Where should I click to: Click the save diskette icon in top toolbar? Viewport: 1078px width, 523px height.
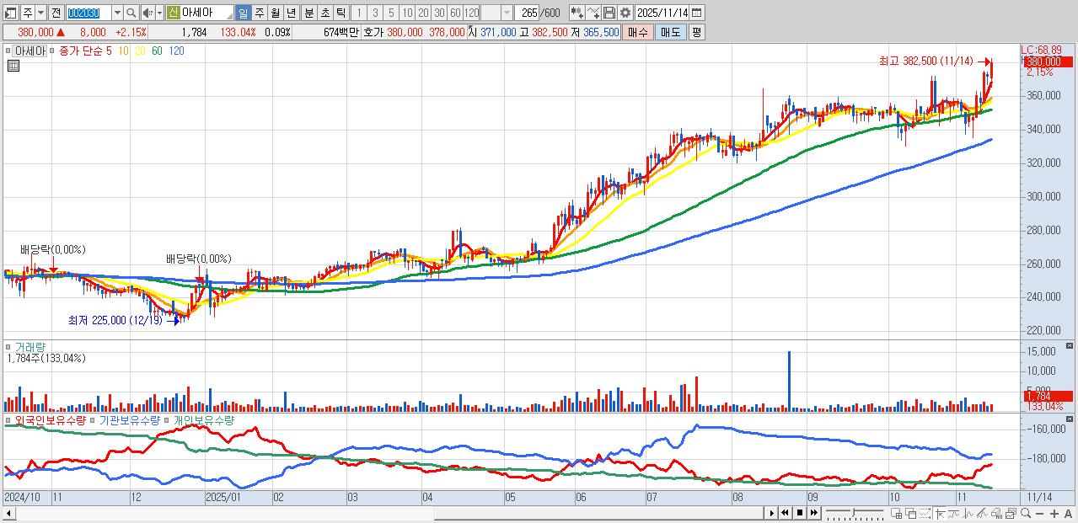pos(609,13)
